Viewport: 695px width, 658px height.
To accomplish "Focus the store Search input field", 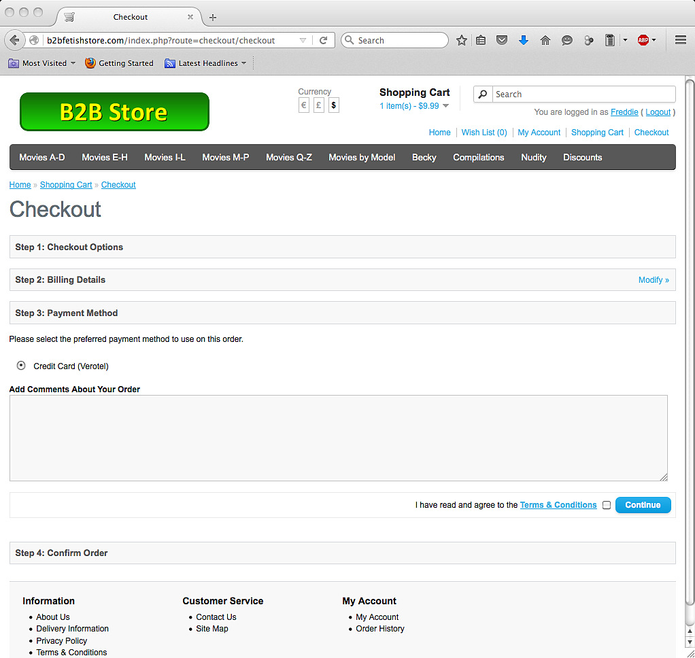I will (583, 94).
